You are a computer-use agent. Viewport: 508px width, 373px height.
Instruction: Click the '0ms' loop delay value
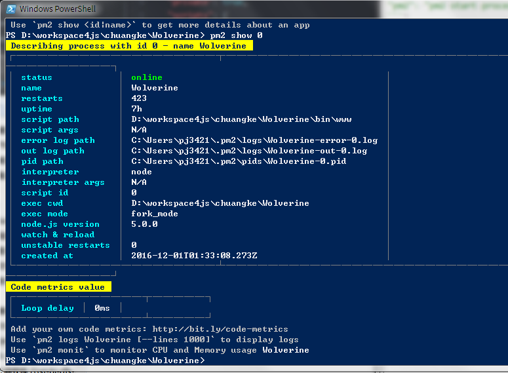[x=102, y=308]
